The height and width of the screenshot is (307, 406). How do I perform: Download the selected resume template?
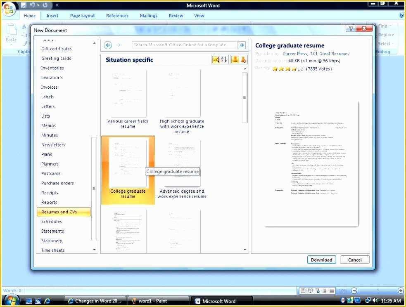(321, 260)
